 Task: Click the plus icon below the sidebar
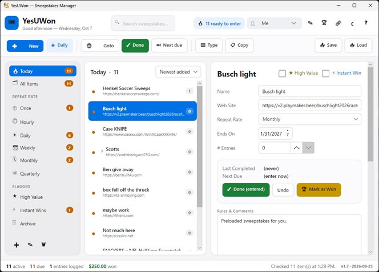pyautogui.click(x=17, y=245)
